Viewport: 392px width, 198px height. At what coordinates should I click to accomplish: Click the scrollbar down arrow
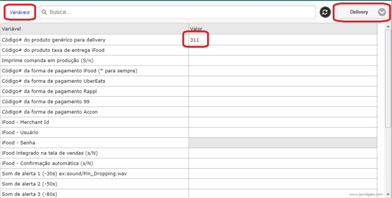(388, 195)
